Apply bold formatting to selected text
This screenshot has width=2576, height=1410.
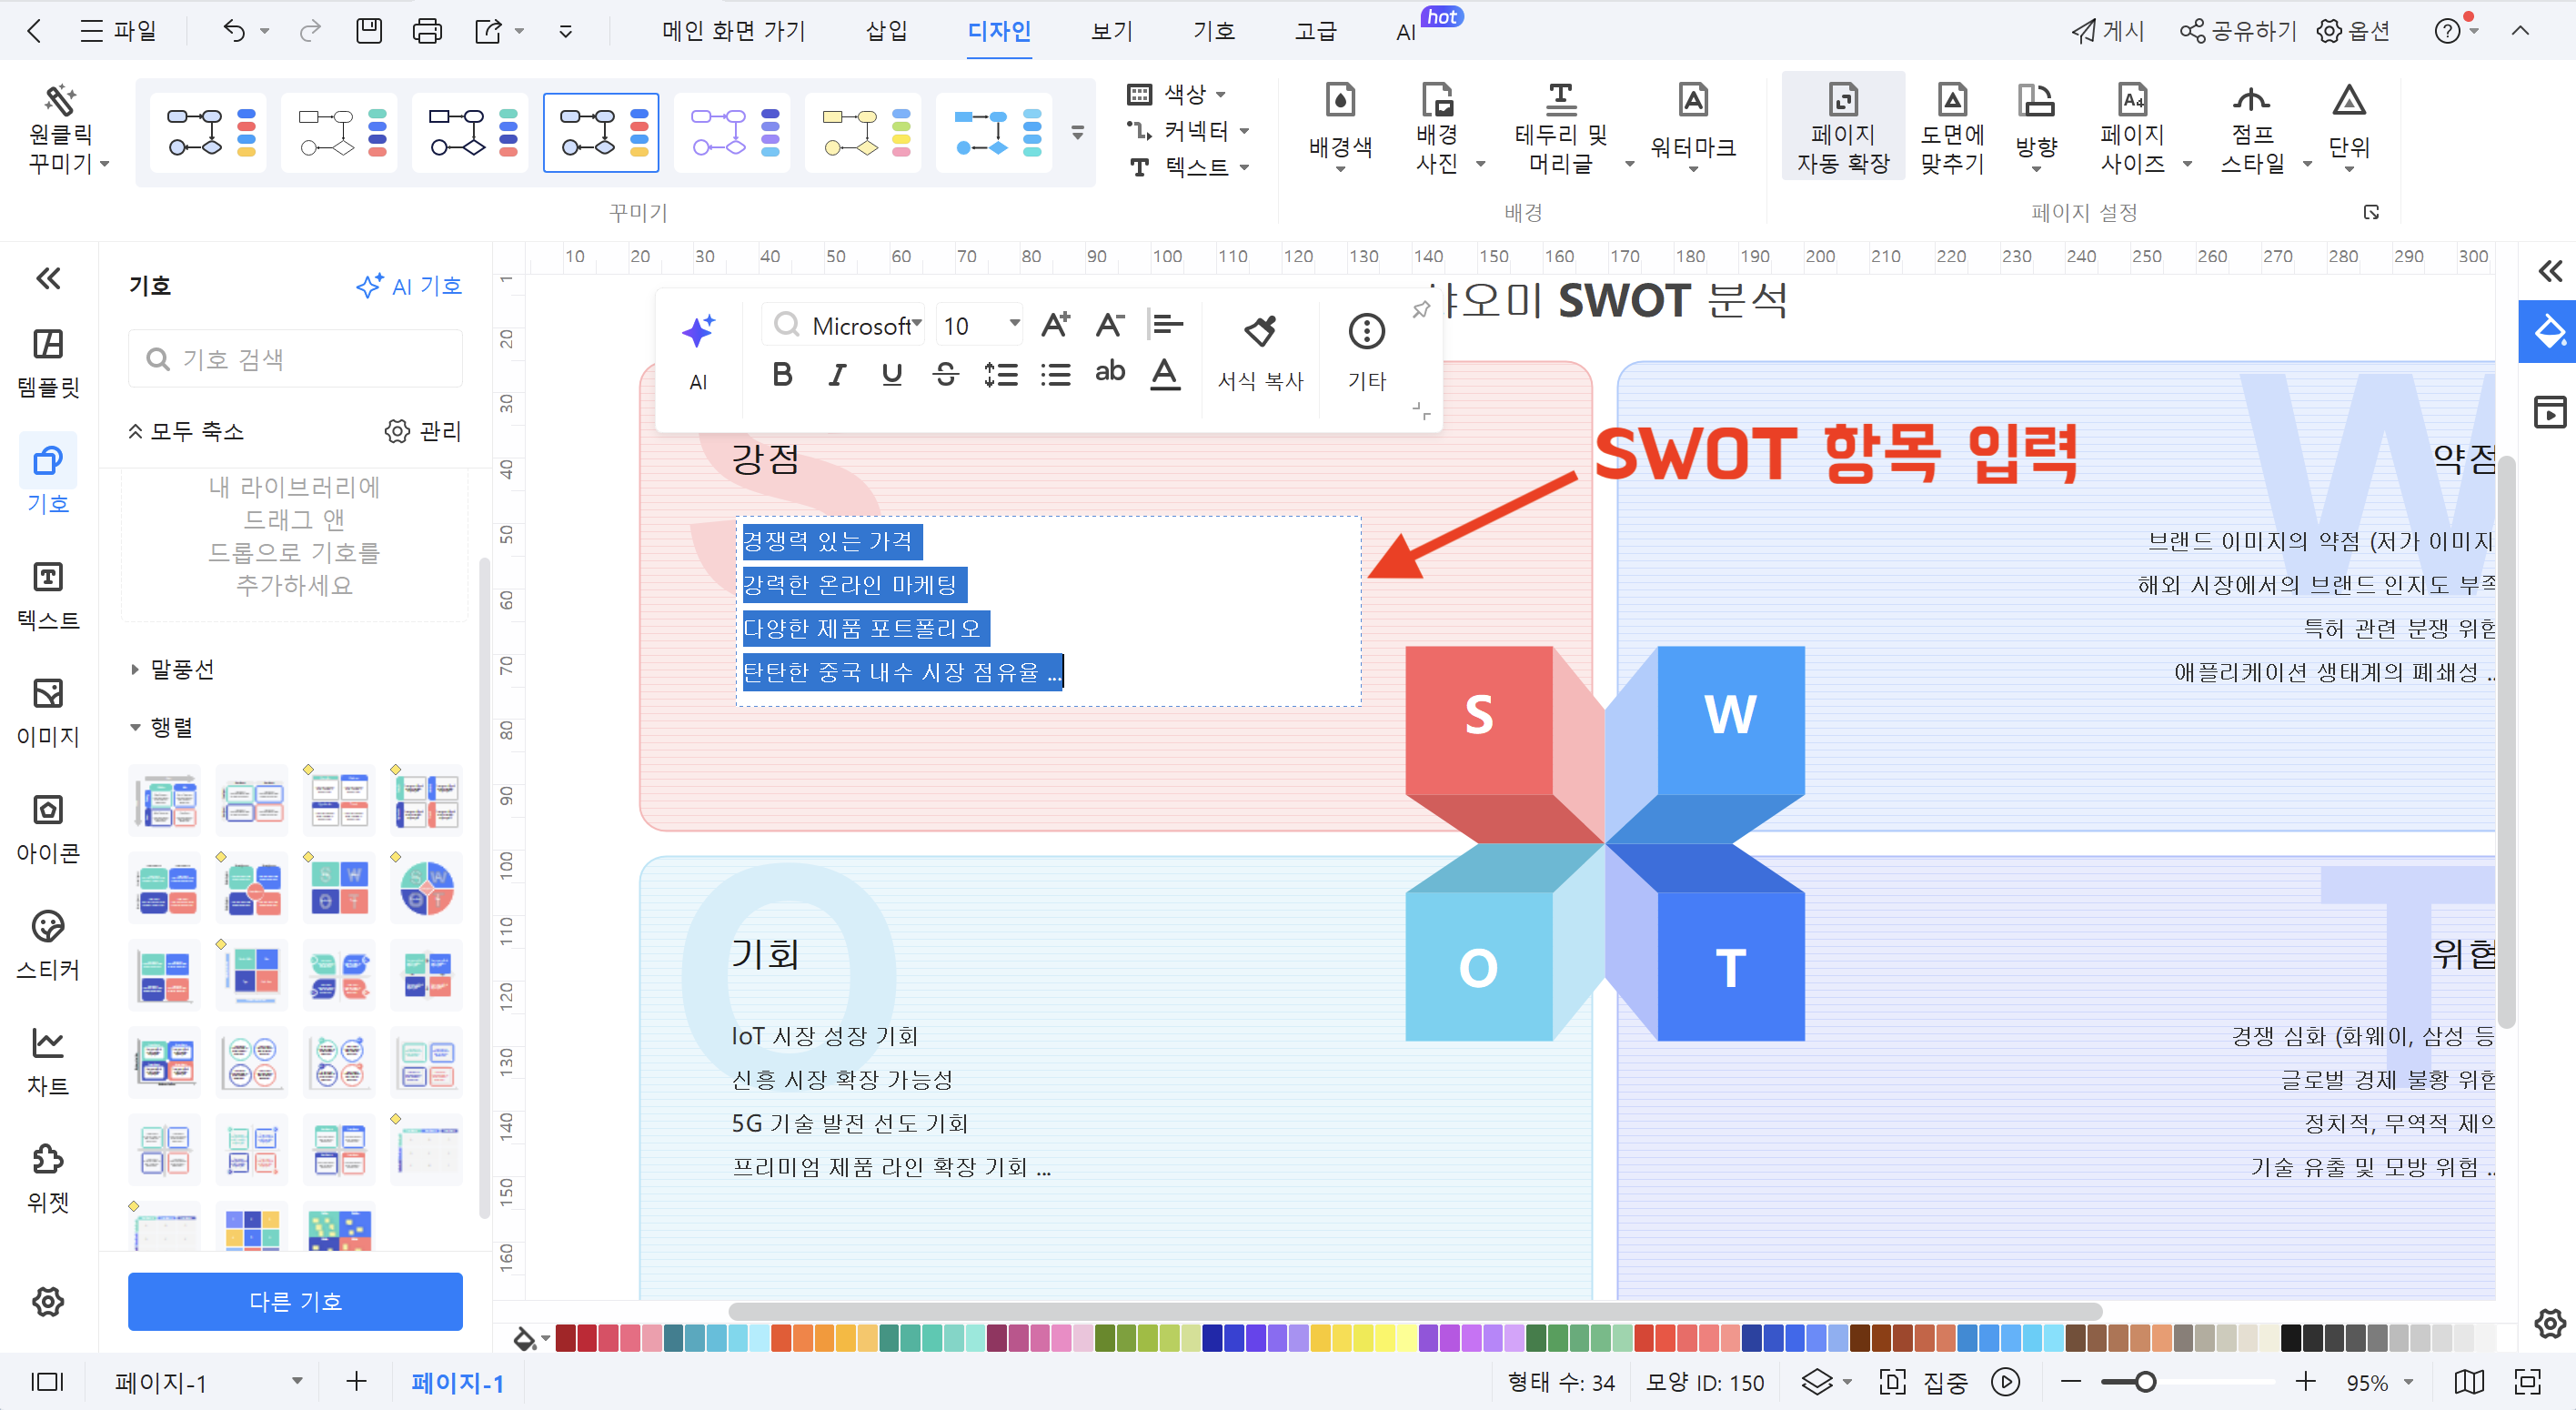tap(782, 374)
